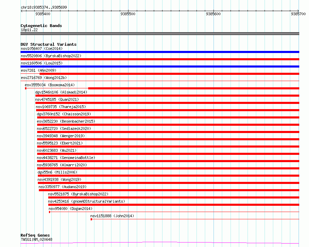Image resolution: width=309 pixels, height=247 pixels.
Task: Open nsv1151888 (John2014) variant label
Action: (x=112, y=216)
